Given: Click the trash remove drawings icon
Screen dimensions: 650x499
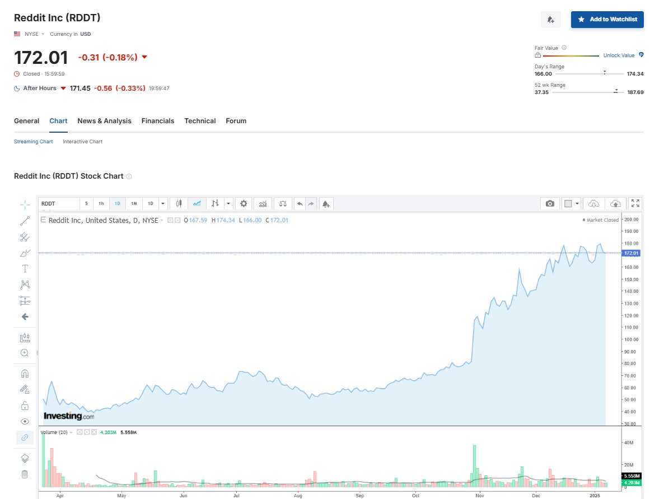Looking at the screenshot, I should [x=25, y=474].
